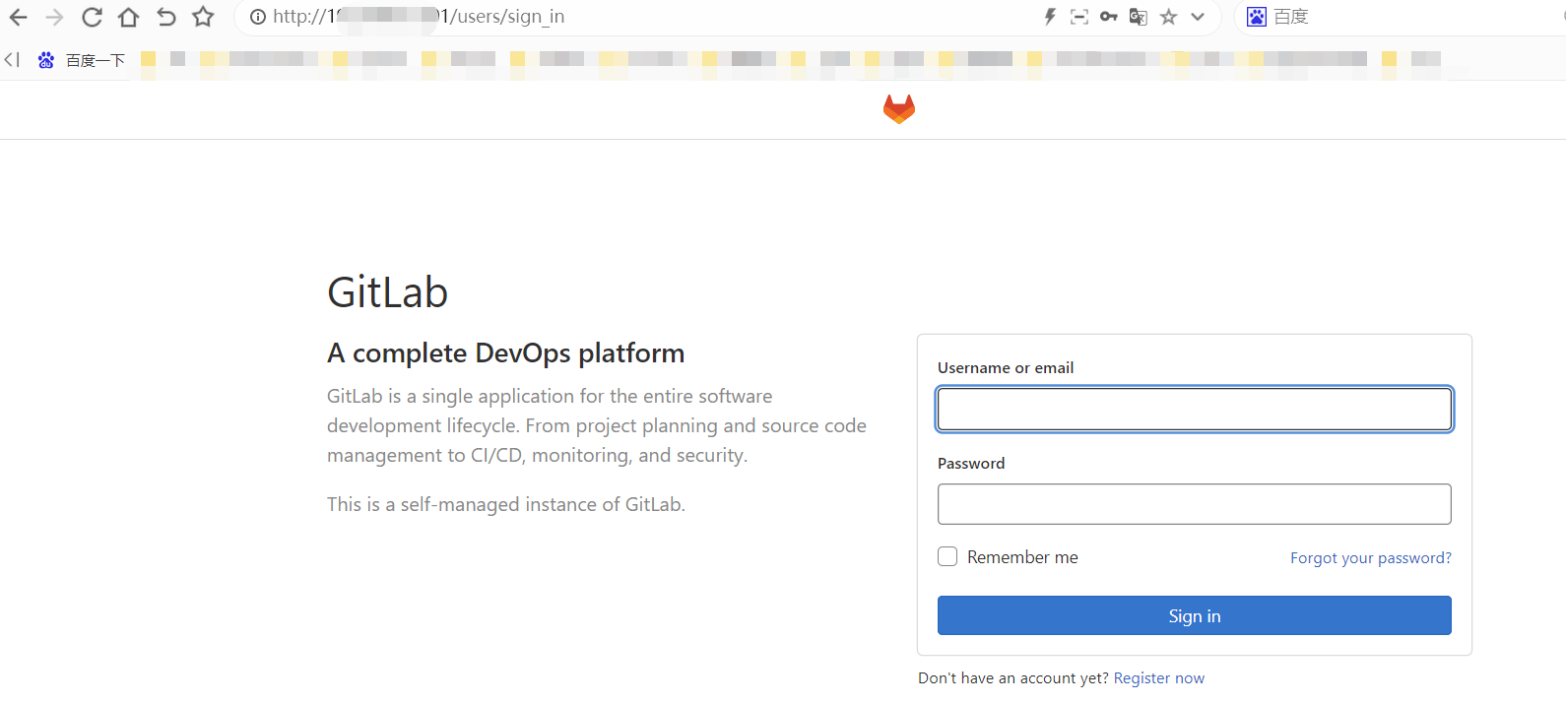Click the browser back arrow
The image size is (1566, 704).
pyautogui.click(x=18, y=17)
